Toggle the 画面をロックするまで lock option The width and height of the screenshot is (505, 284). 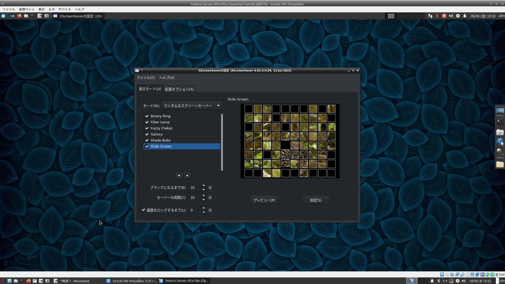[143, 210]
